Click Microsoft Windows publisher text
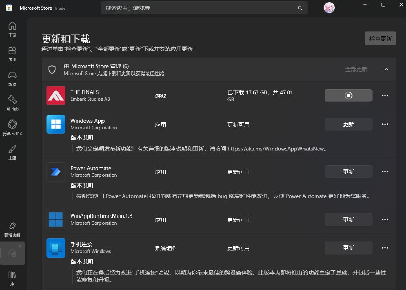Screen dimensions: 406x290 click(90, 251)
